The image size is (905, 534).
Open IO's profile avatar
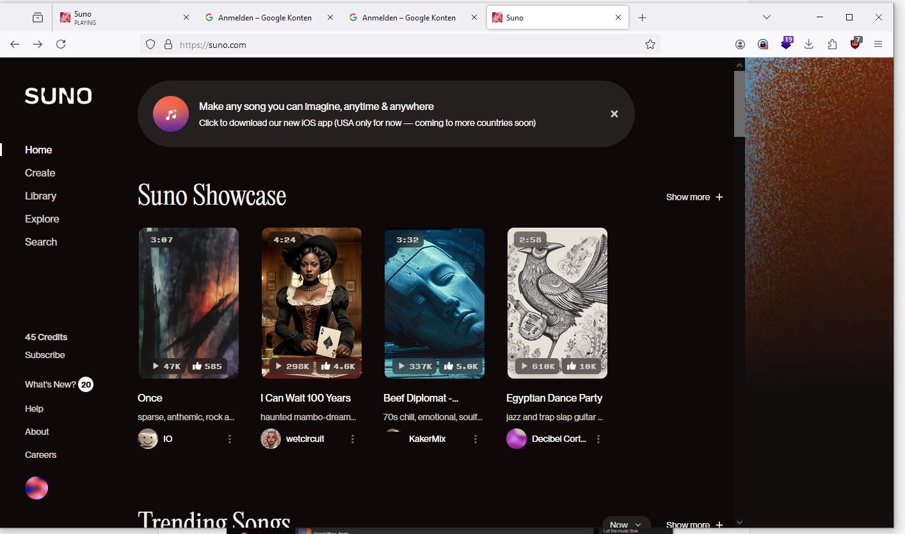(148, 439)
